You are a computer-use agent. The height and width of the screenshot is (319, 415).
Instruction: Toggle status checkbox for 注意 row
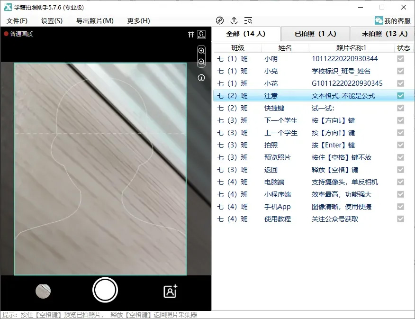(x=401, y=96)
